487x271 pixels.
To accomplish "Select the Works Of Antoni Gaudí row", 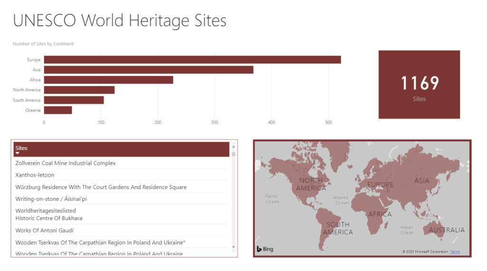I will pyautogui.click(x=121, y=230).
